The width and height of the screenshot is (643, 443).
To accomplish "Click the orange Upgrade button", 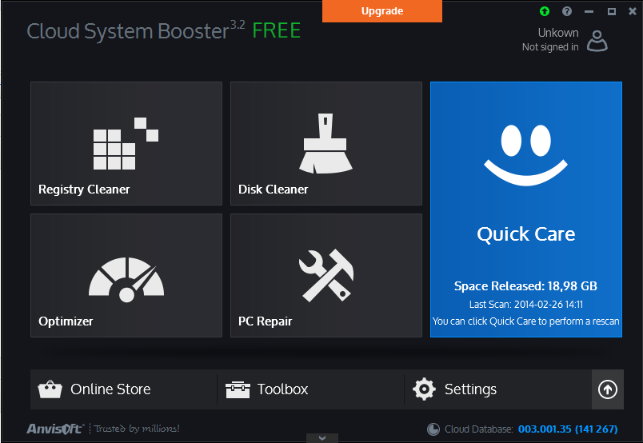I will click(382, 11).
